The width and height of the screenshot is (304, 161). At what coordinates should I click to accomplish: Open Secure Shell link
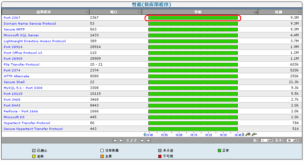(x=14, y=82)
